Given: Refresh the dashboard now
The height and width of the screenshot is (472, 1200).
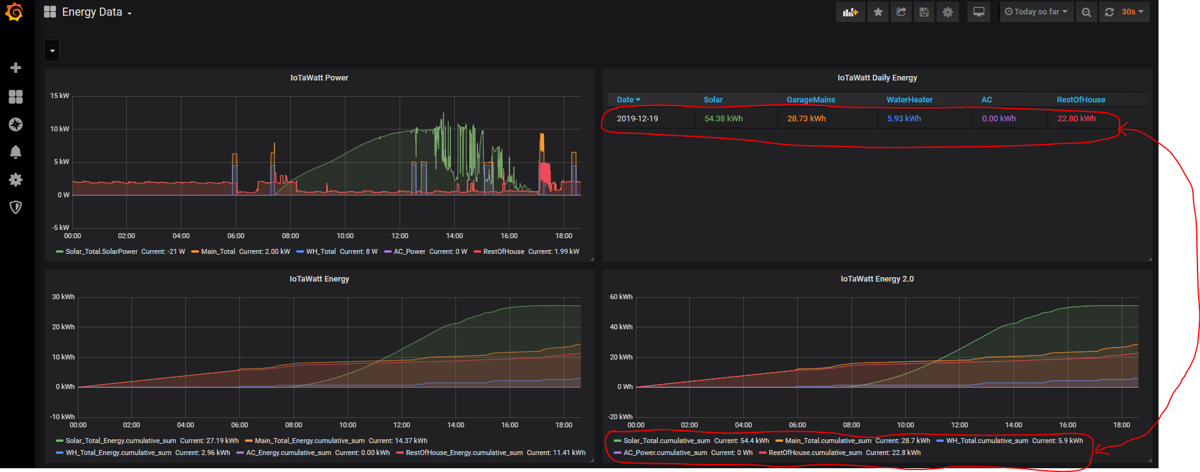Looking at the screenshot, I should pyautogui.click(x=1109, y=12).
